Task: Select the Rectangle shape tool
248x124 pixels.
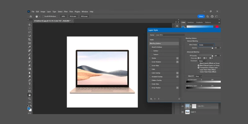Action: pos(29,91)
